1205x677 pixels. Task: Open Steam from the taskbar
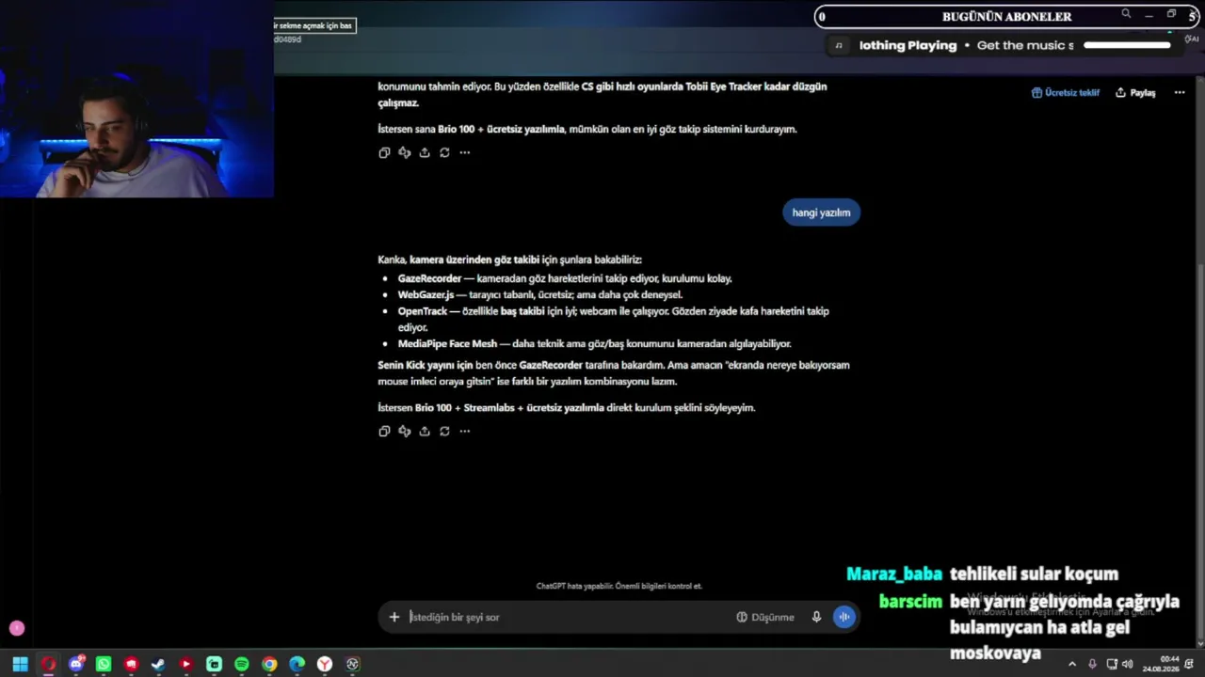(x=158, y=665)
